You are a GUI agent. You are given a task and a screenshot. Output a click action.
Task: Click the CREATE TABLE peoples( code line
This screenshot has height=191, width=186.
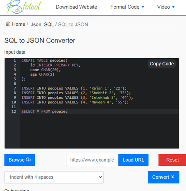tap(44, 60)
